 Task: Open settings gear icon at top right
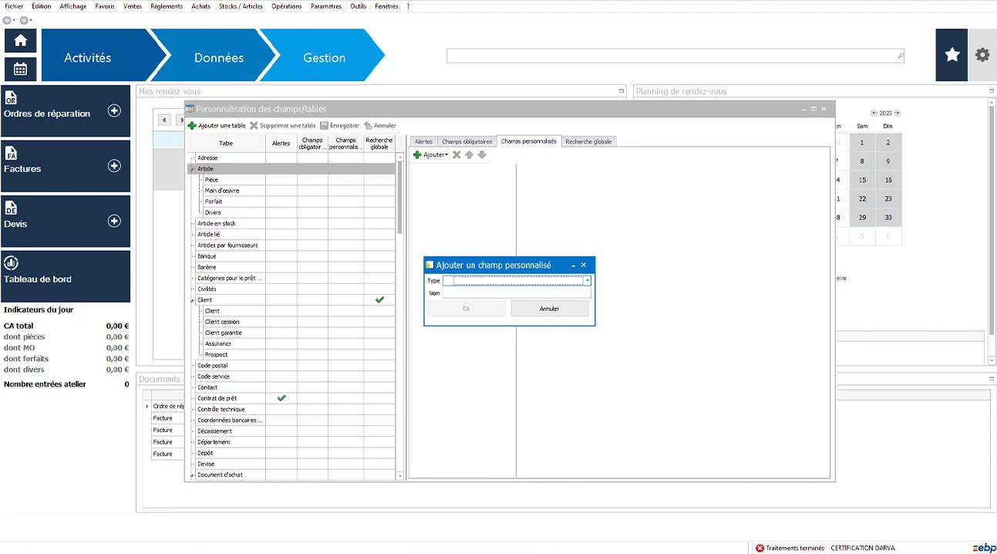[x=982, y=55]
